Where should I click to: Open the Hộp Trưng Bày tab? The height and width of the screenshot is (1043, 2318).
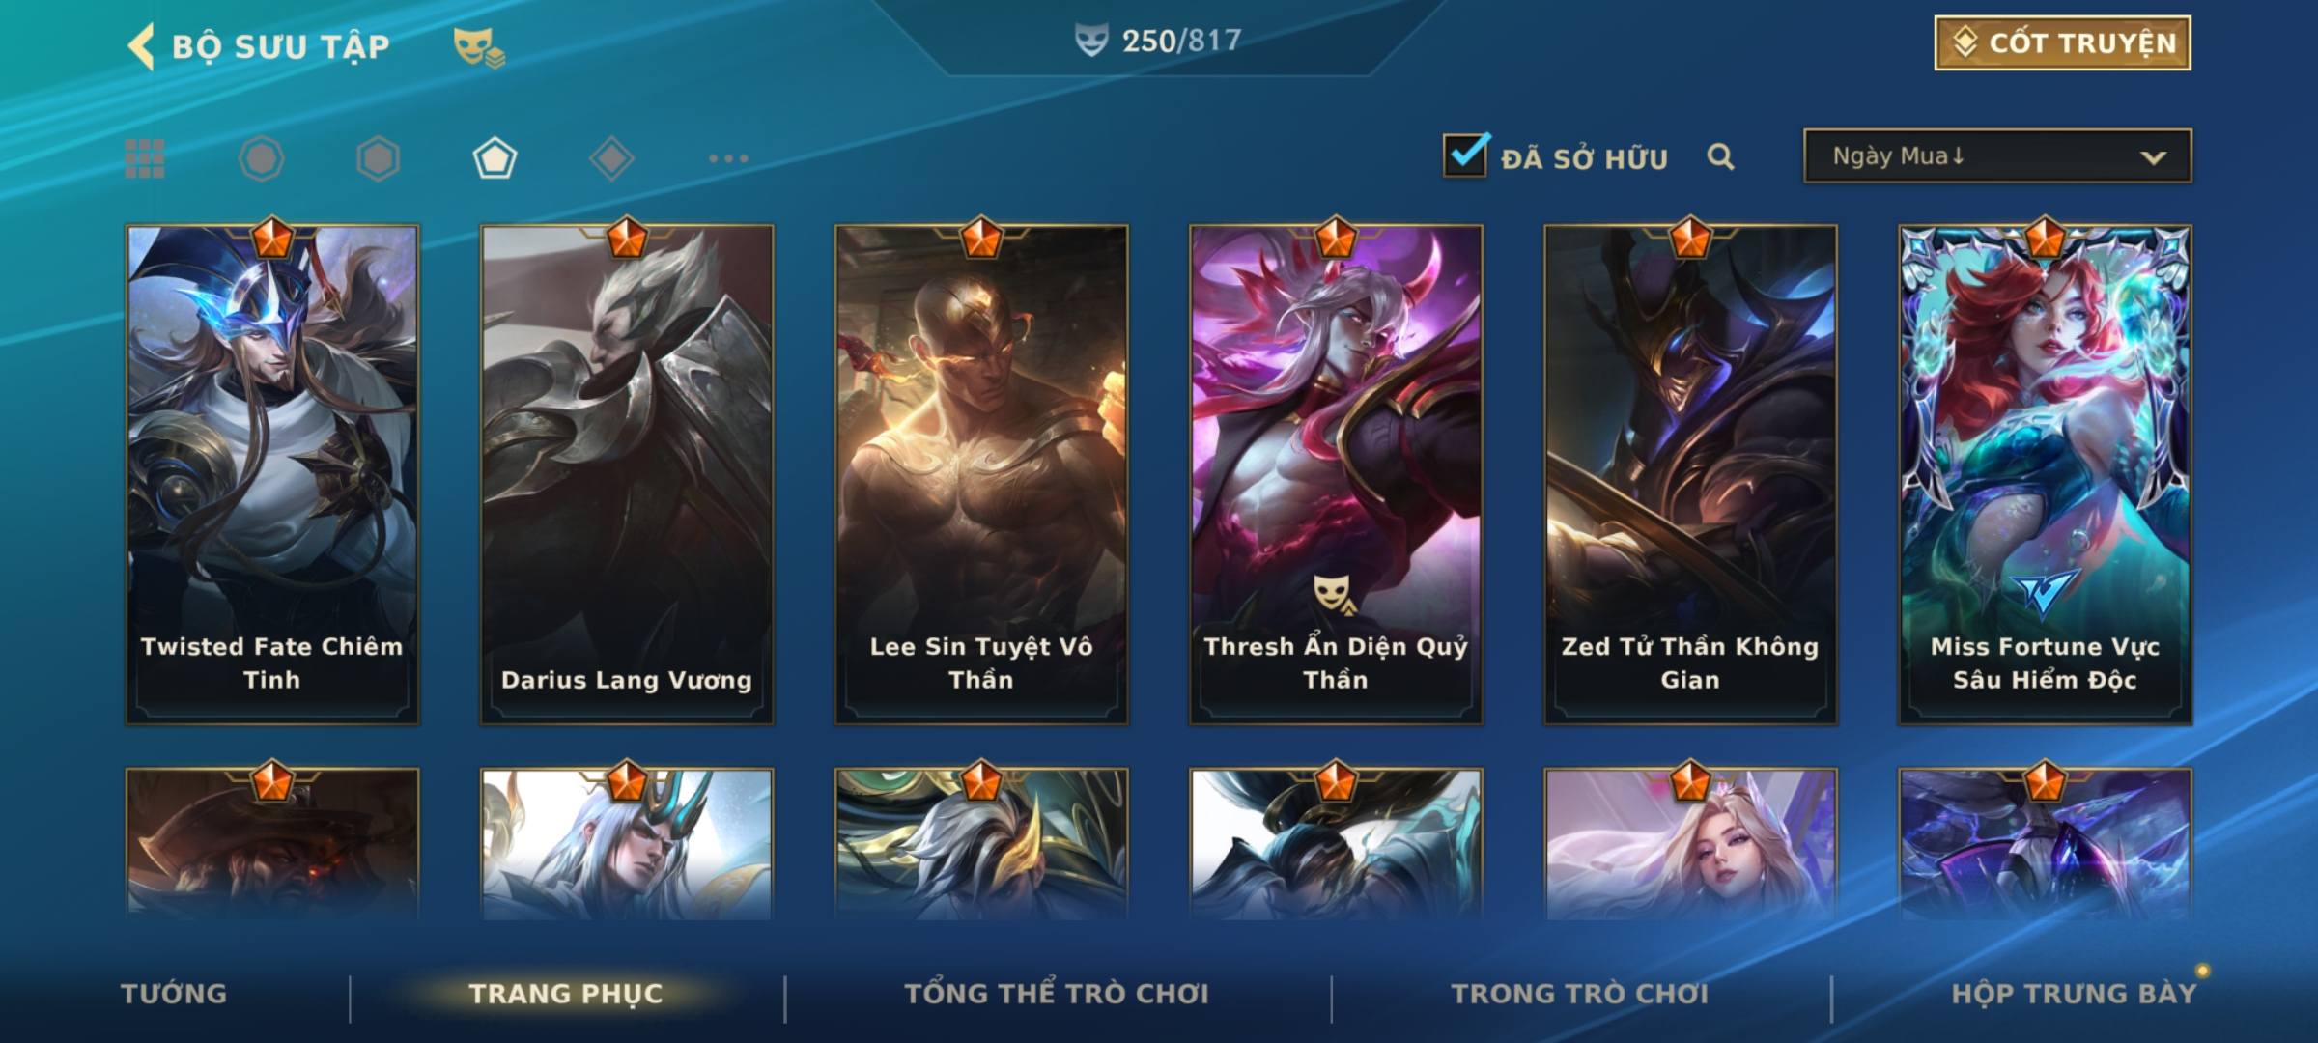click(x=2074, y=994)
